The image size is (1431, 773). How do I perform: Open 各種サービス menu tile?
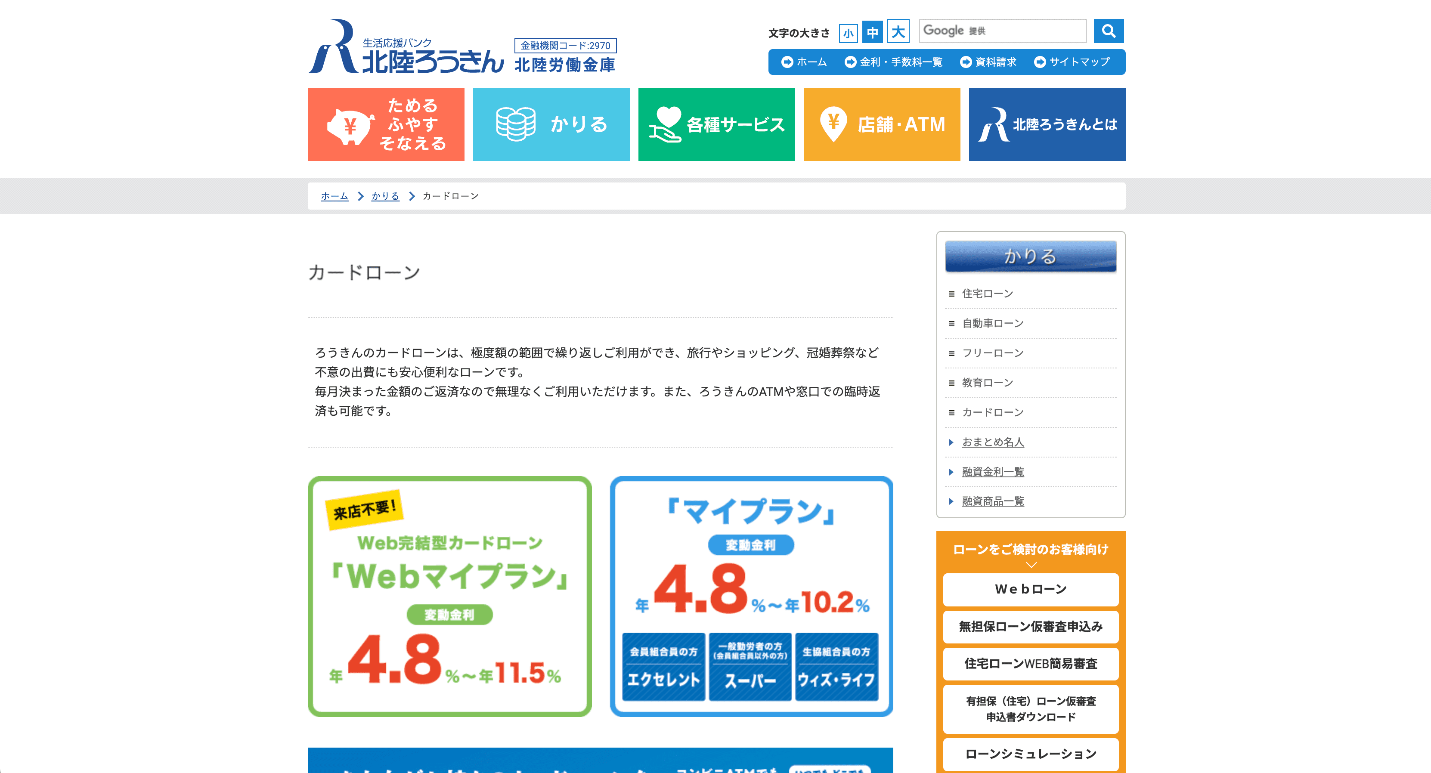click(717, 124)
